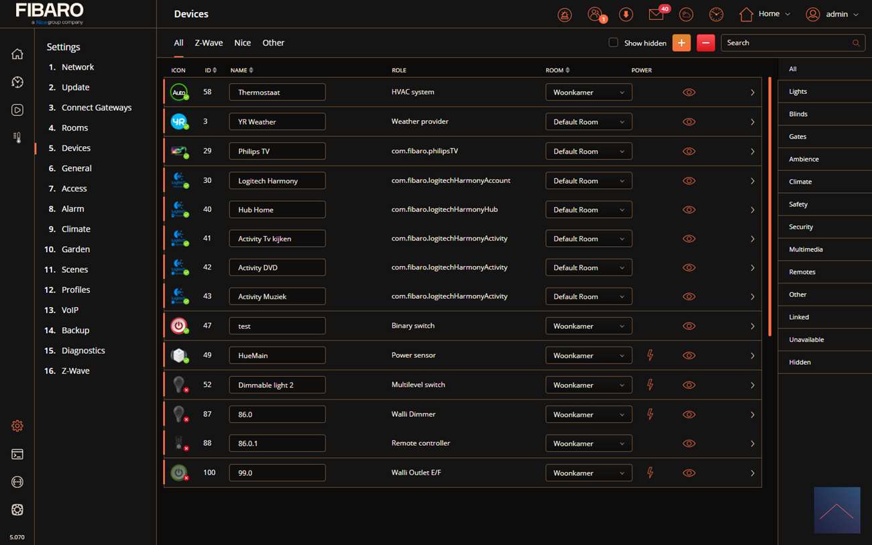
Task: Click the home dashboard icon in left sidebar
Action: tap(17, 54)
